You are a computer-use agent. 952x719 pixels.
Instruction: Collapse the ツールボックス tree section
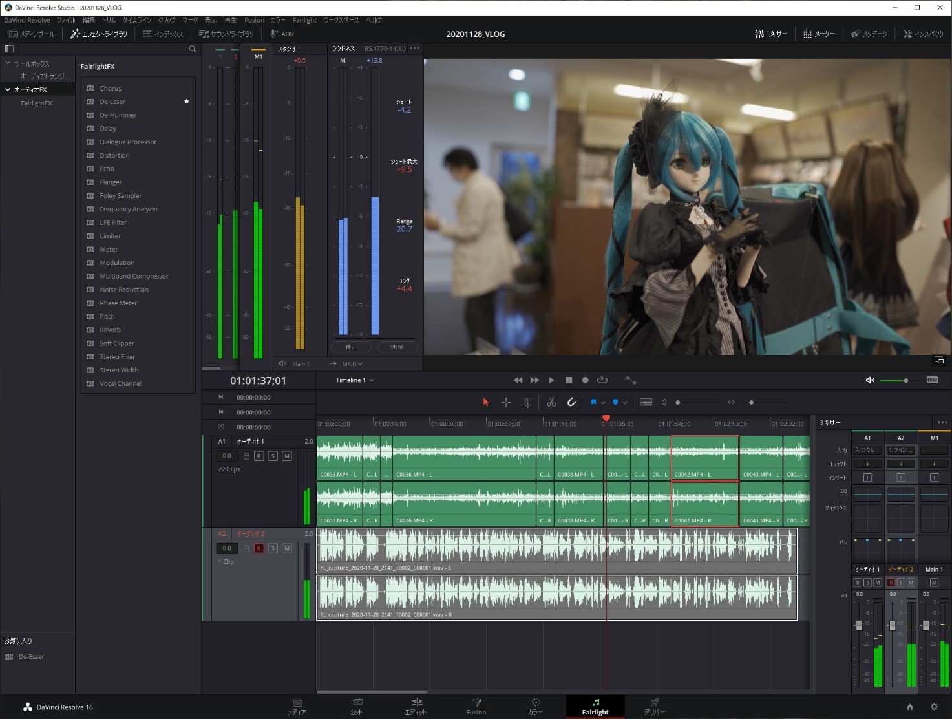(x=8, y=63)
